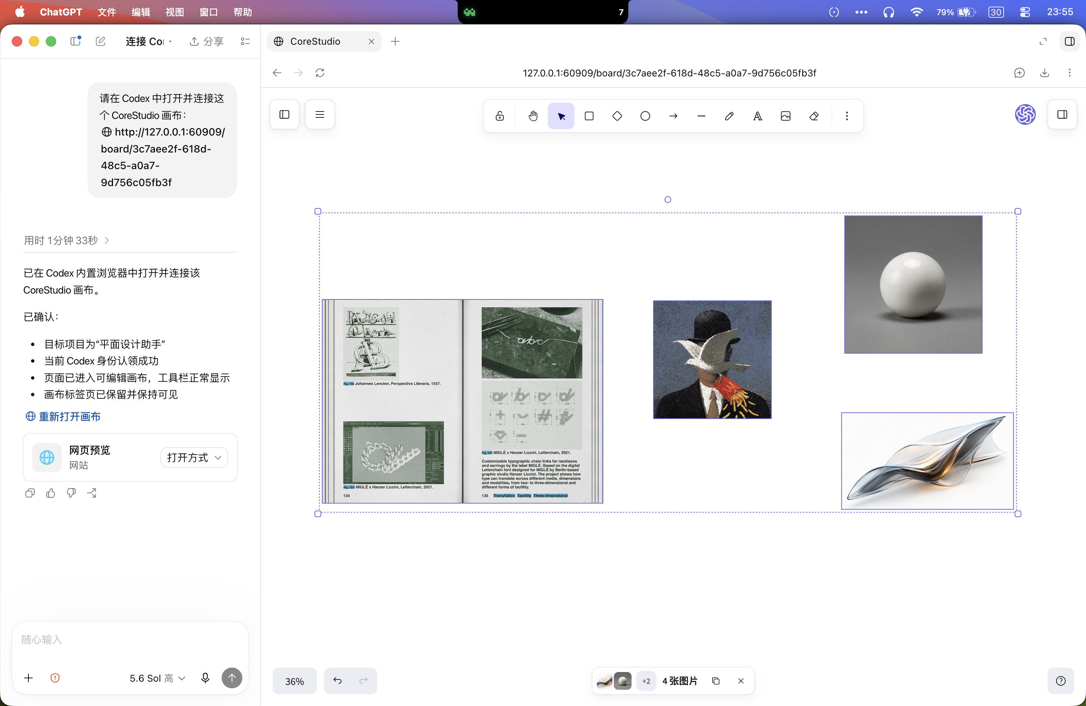Screen dimensions: 1086x706
Task: Toggle the canvas right sidebar panel
Action: 1062,114
